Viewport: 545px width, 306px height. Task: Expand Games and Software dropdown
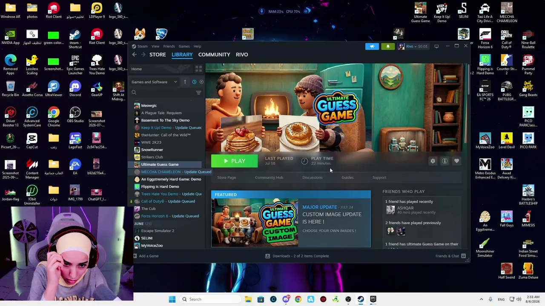tap(154, 82)
